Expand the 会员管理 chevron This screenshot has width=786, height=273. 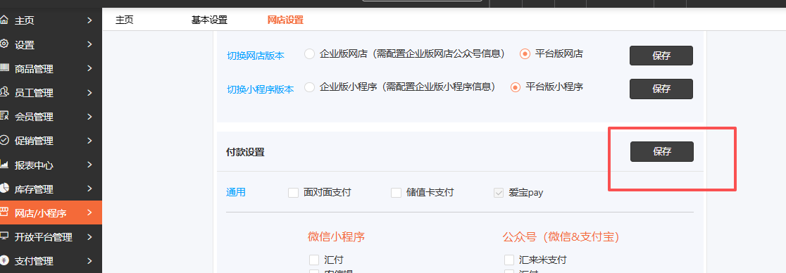[x=89, y=117]
